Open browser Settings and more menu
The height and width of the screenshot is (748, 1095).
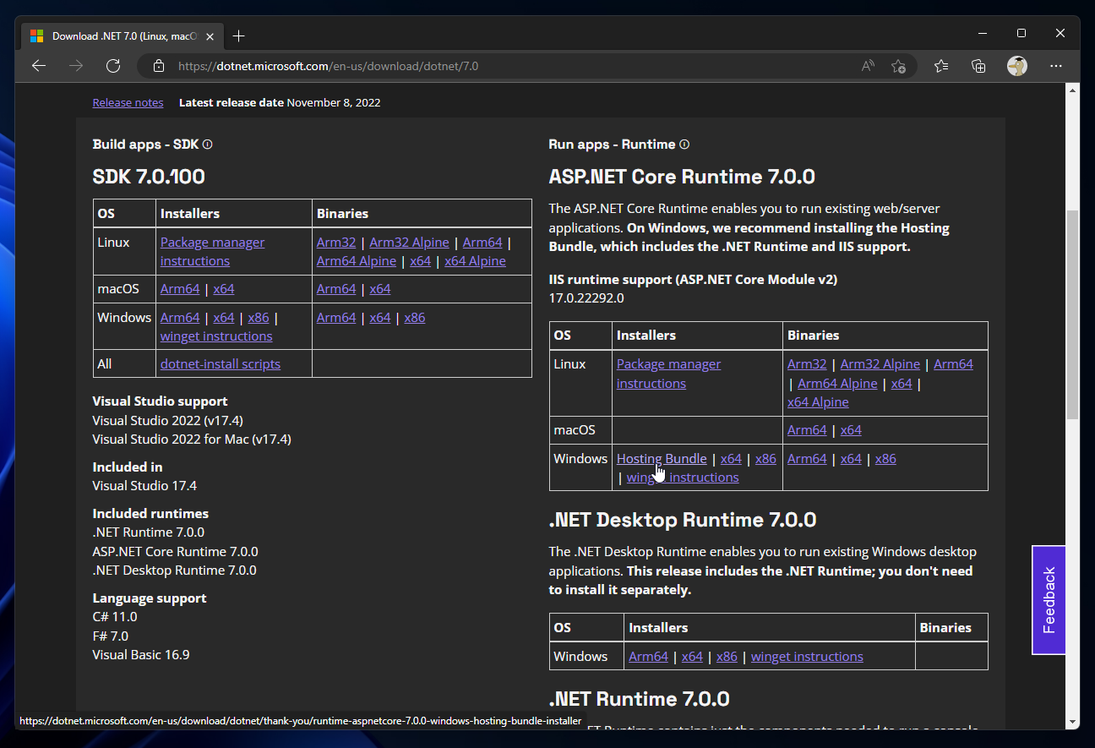tap(1056, 66)
